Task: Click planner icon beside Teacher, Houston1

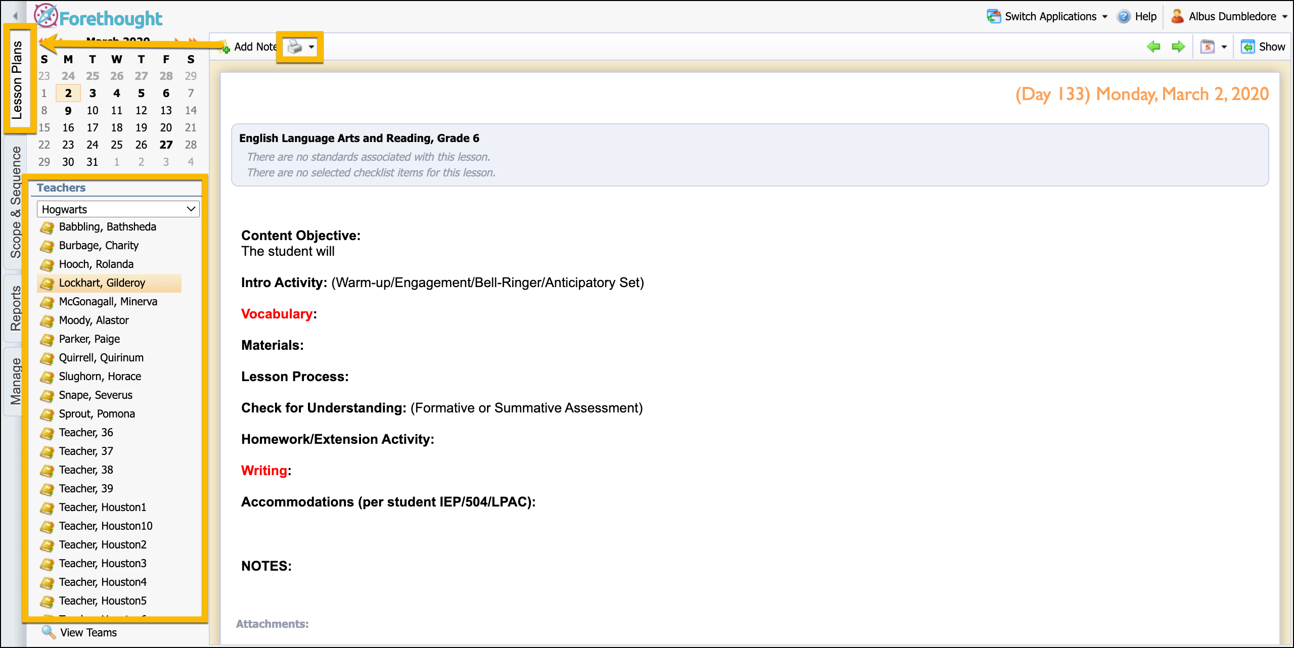Action: click(x=47, y=508)
